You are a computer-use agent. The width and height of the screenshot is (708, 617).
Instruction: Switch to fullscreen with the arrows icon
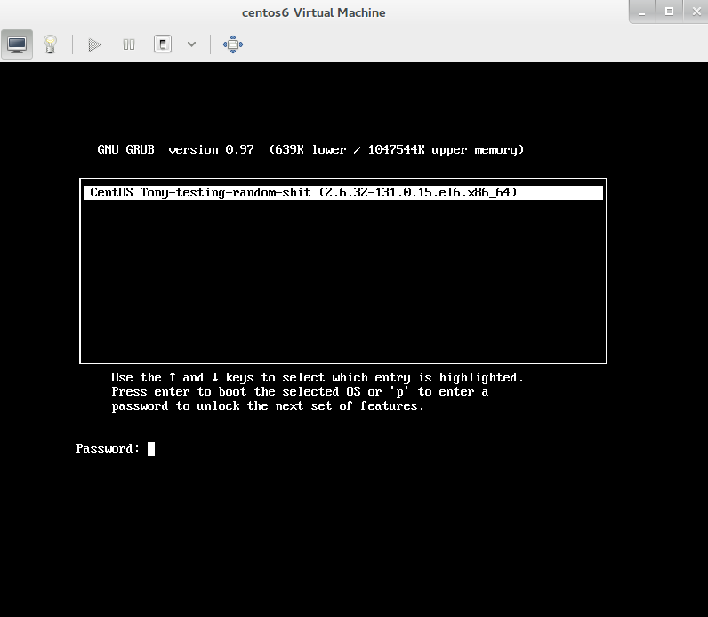tap(233, 44)
